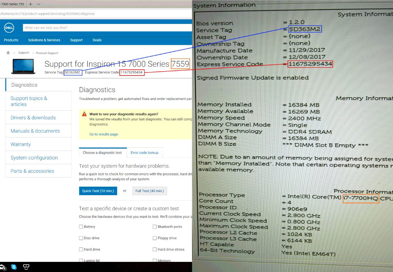Open Skype from the taskbar

14,267
